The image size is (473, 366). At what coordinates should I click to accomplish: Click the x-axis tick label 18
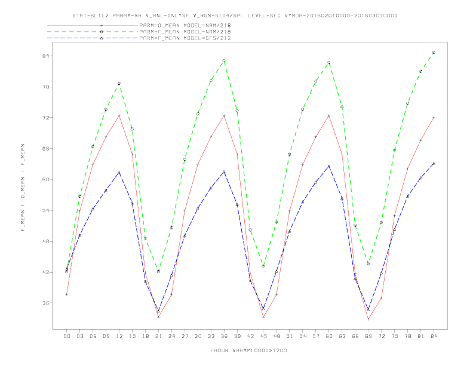tap(145, 336)
